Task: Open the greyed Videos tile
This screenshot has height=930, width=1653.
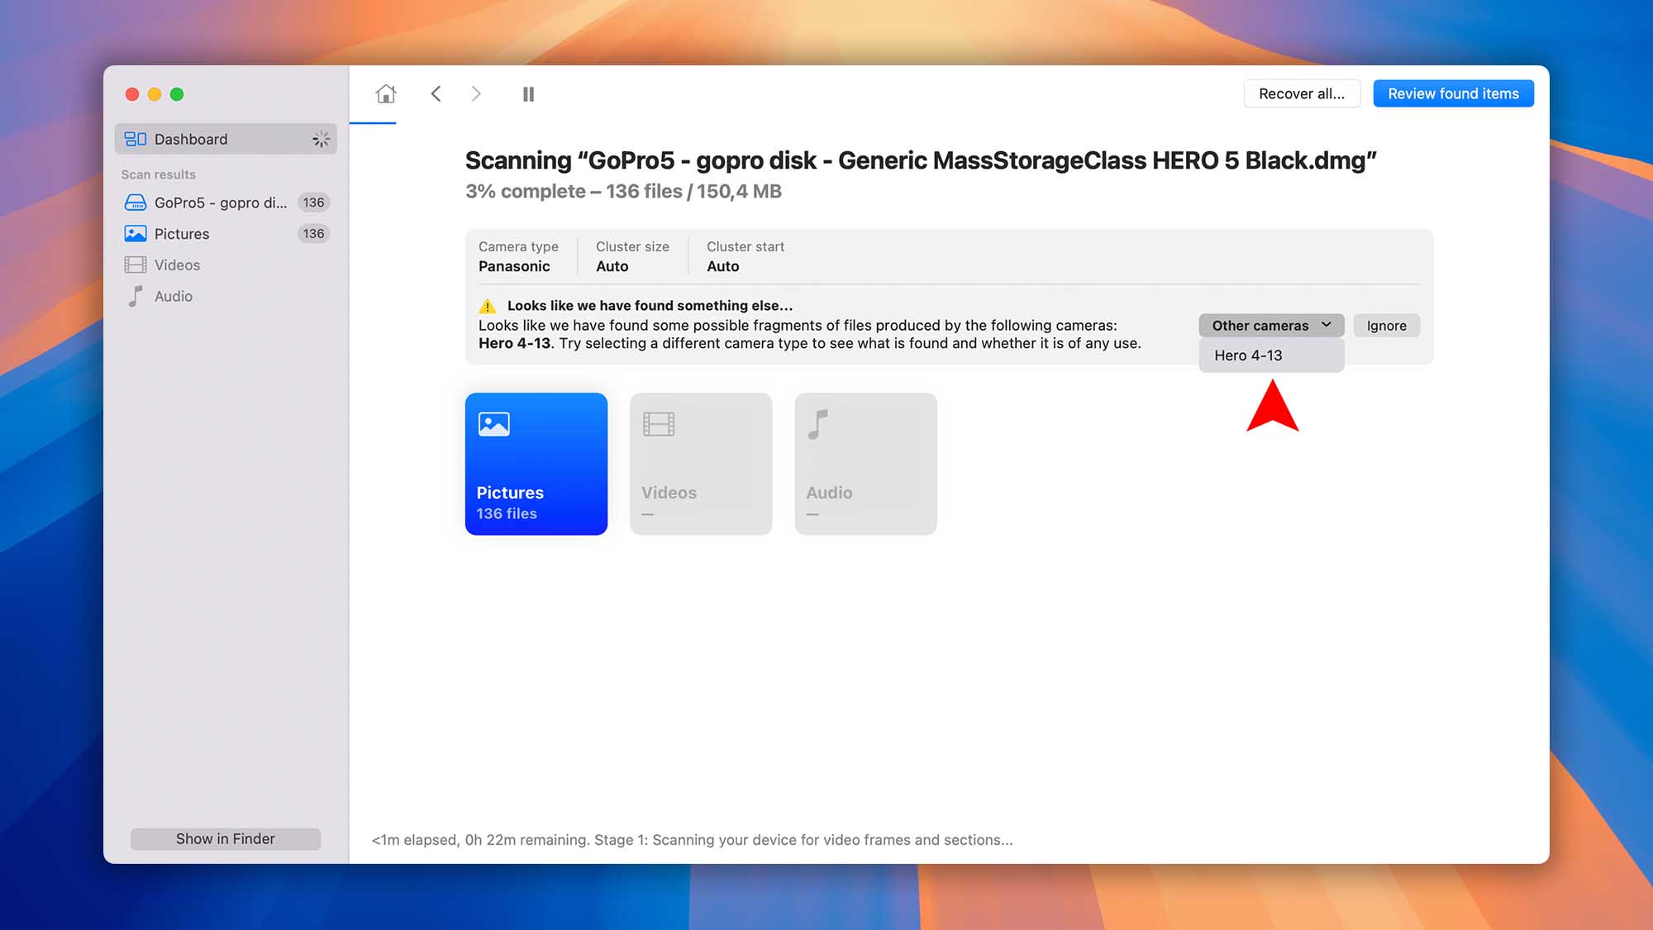Action: [701, 464]
